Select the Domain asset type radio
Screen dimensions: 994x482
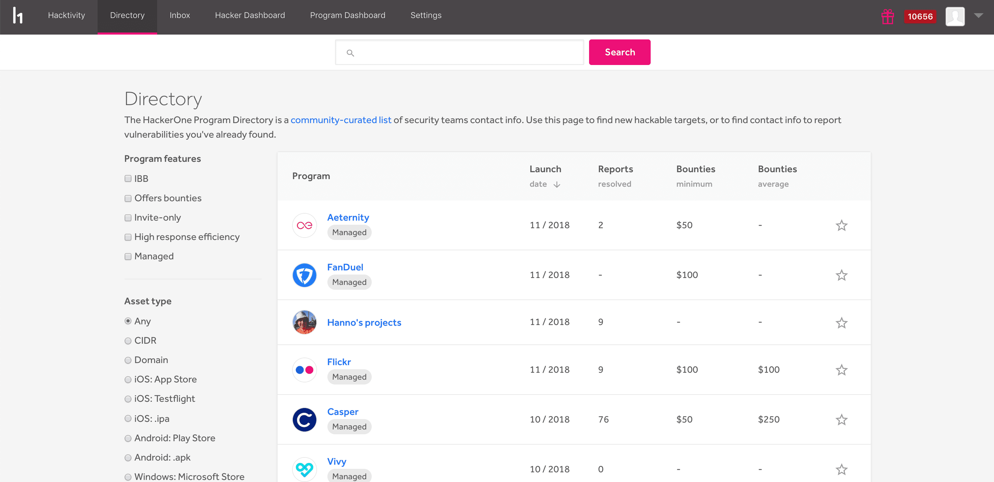point(128,360)
